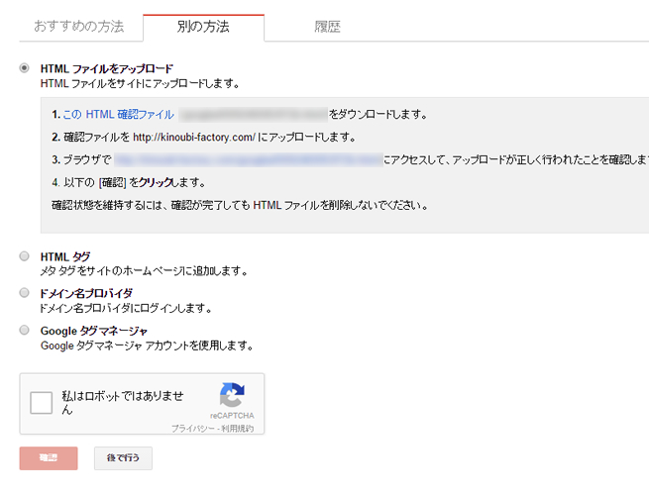
Task: Click the blurred verification URL in step 3
Action: 249,159
